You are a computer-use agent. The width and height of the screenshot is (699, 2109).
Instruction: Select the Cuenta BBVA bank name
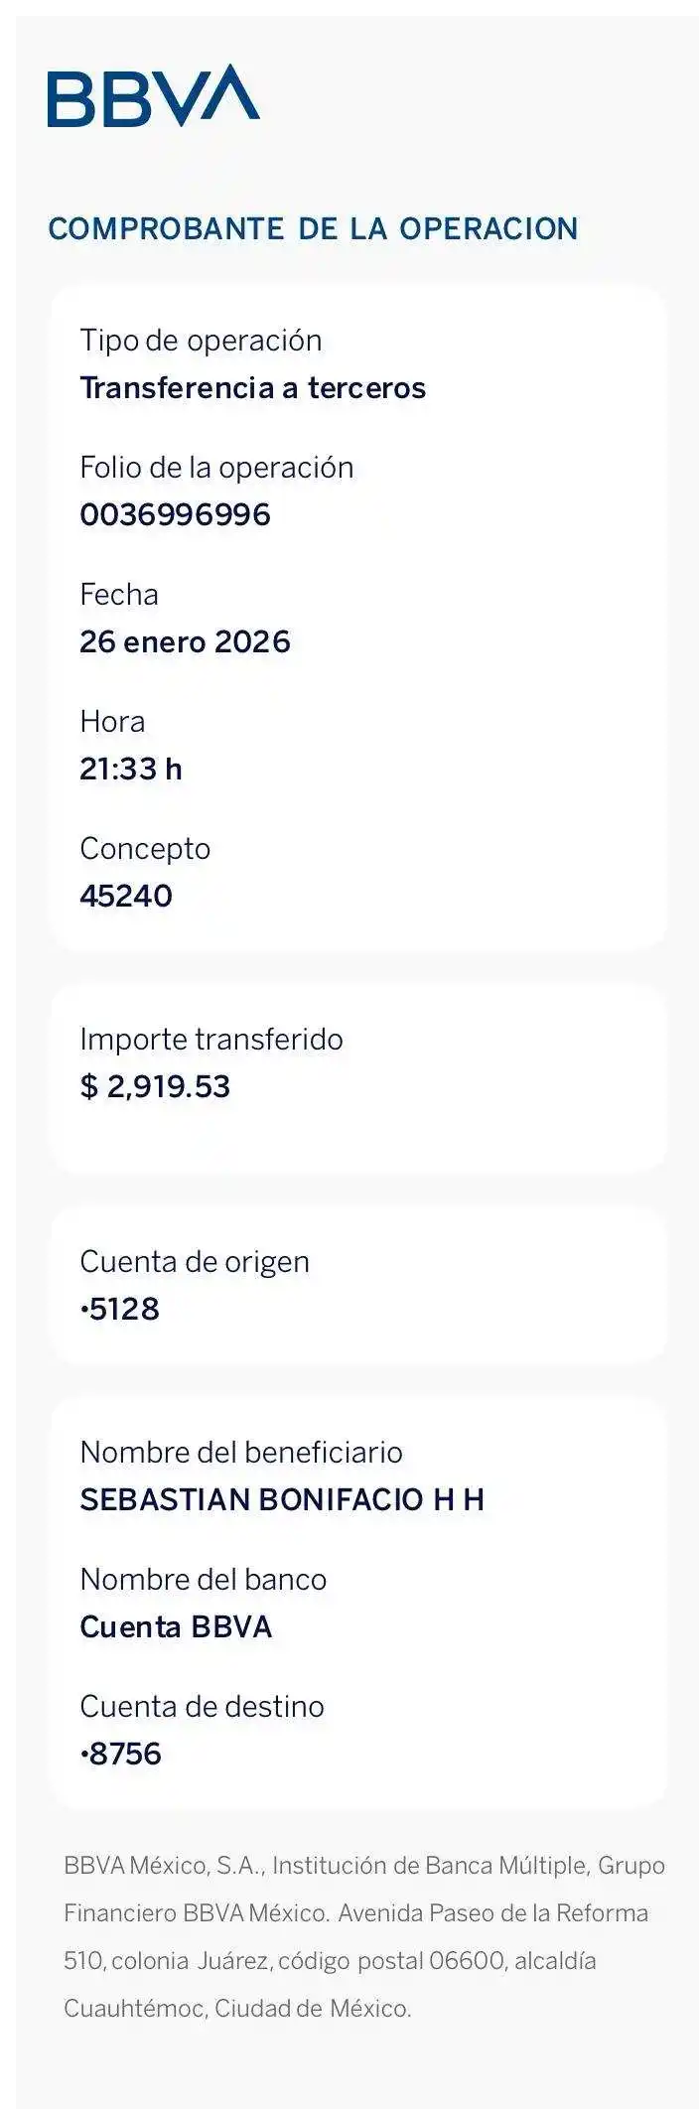pos(176,1626)
